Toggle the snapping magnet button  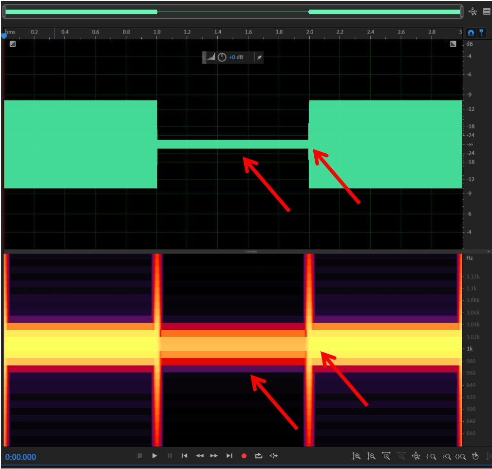tap(471, 33)
